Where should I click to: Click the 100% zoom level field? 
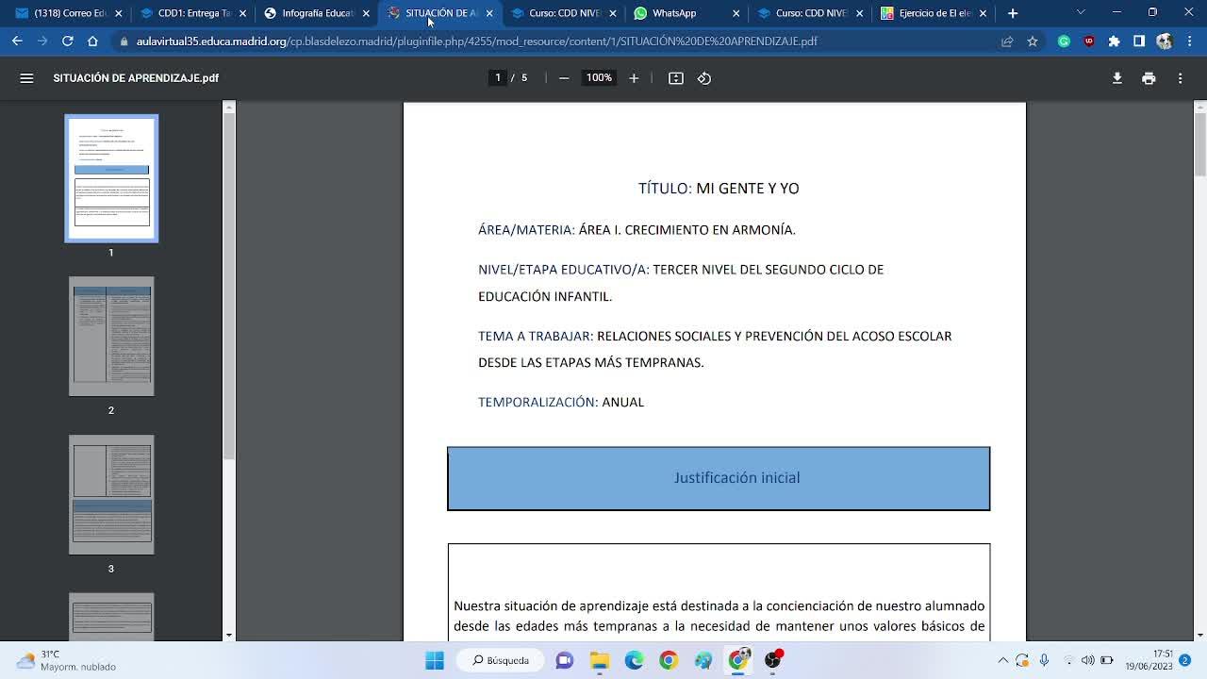599,77
